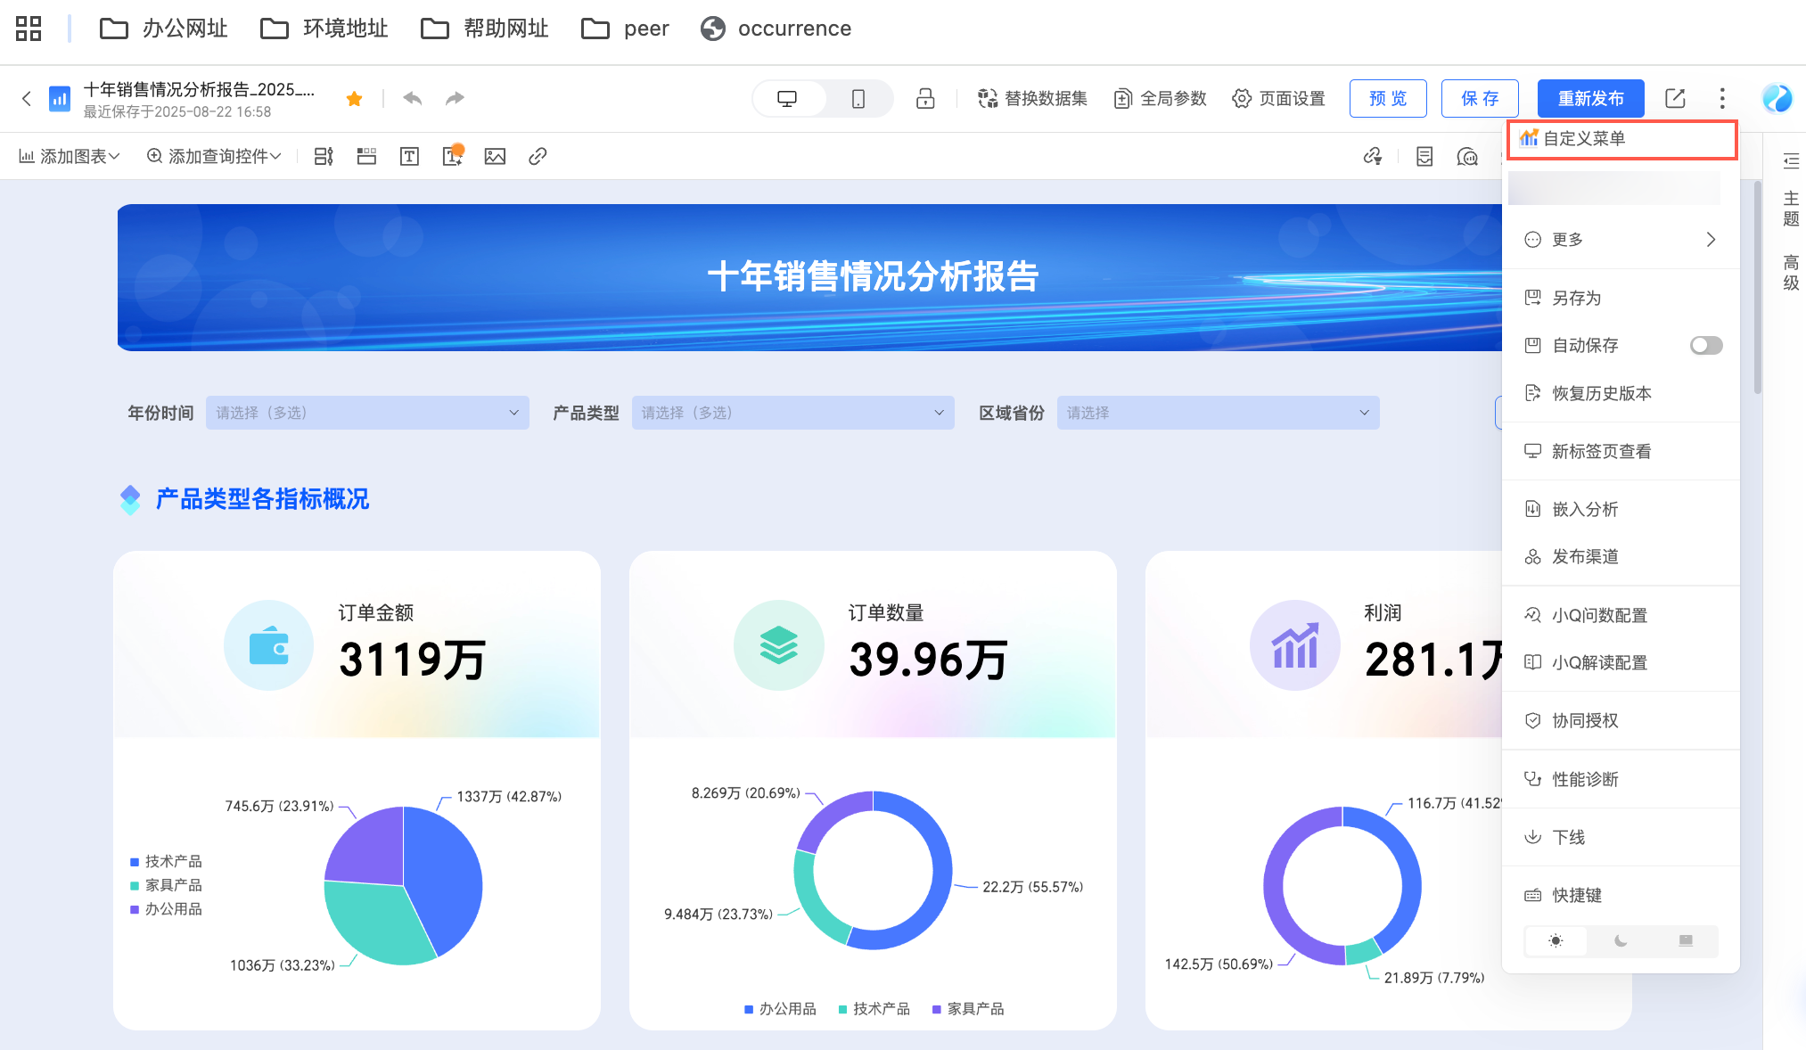Viewport: 1806px width, 1050px height.
Task: Select dark mode moon theme
Action: point(1621,941)
